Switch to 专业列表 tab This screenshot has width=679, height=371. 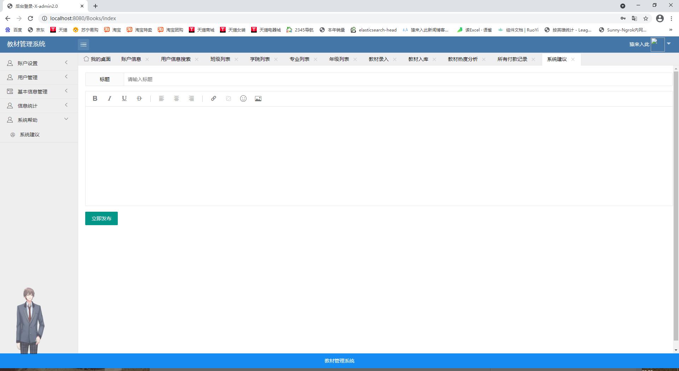click(x=300, y=59)
